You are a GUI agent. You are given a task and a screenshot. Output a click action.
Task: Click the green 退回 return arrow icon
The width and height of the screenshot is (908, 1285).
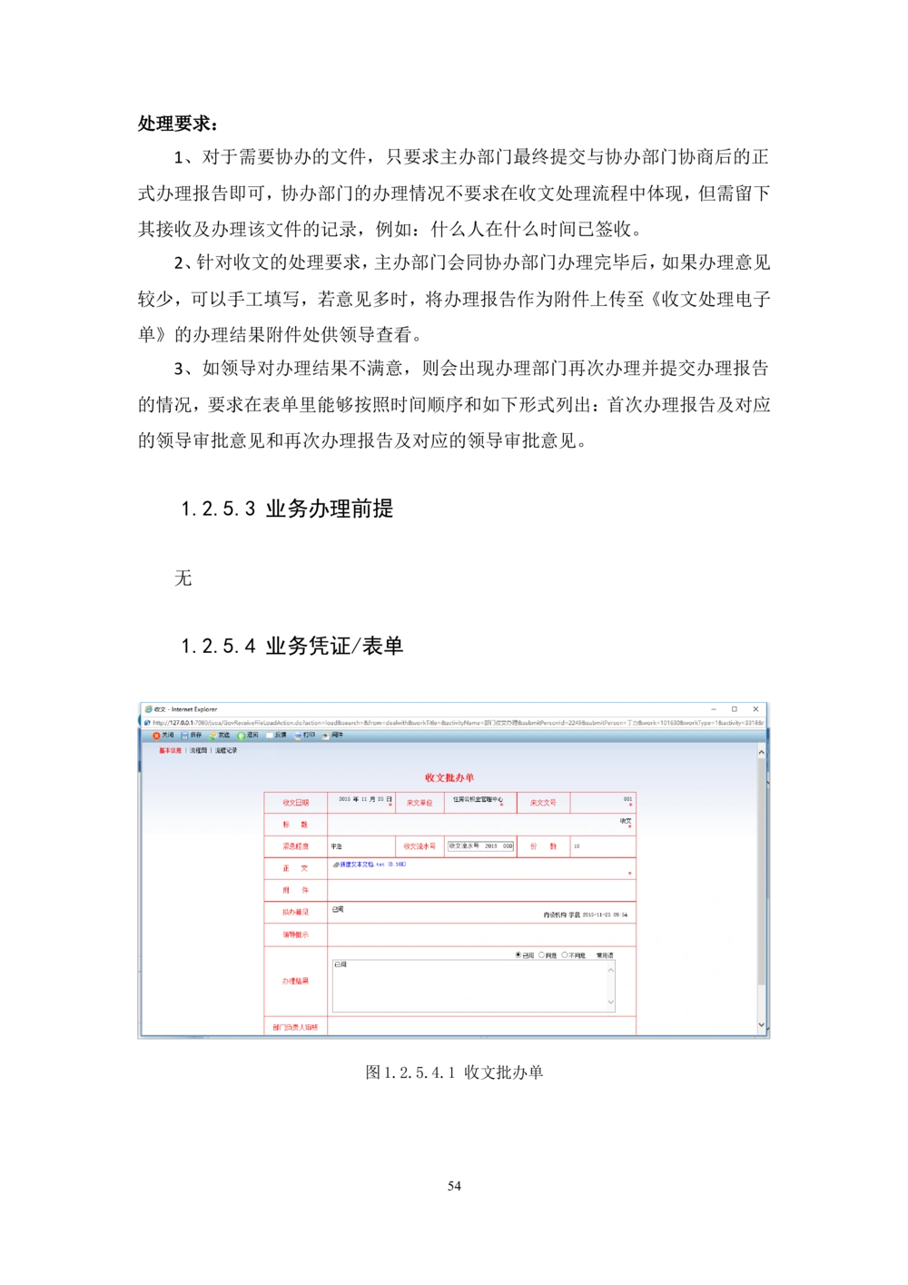pyautogui.click(x=242, y=736)
